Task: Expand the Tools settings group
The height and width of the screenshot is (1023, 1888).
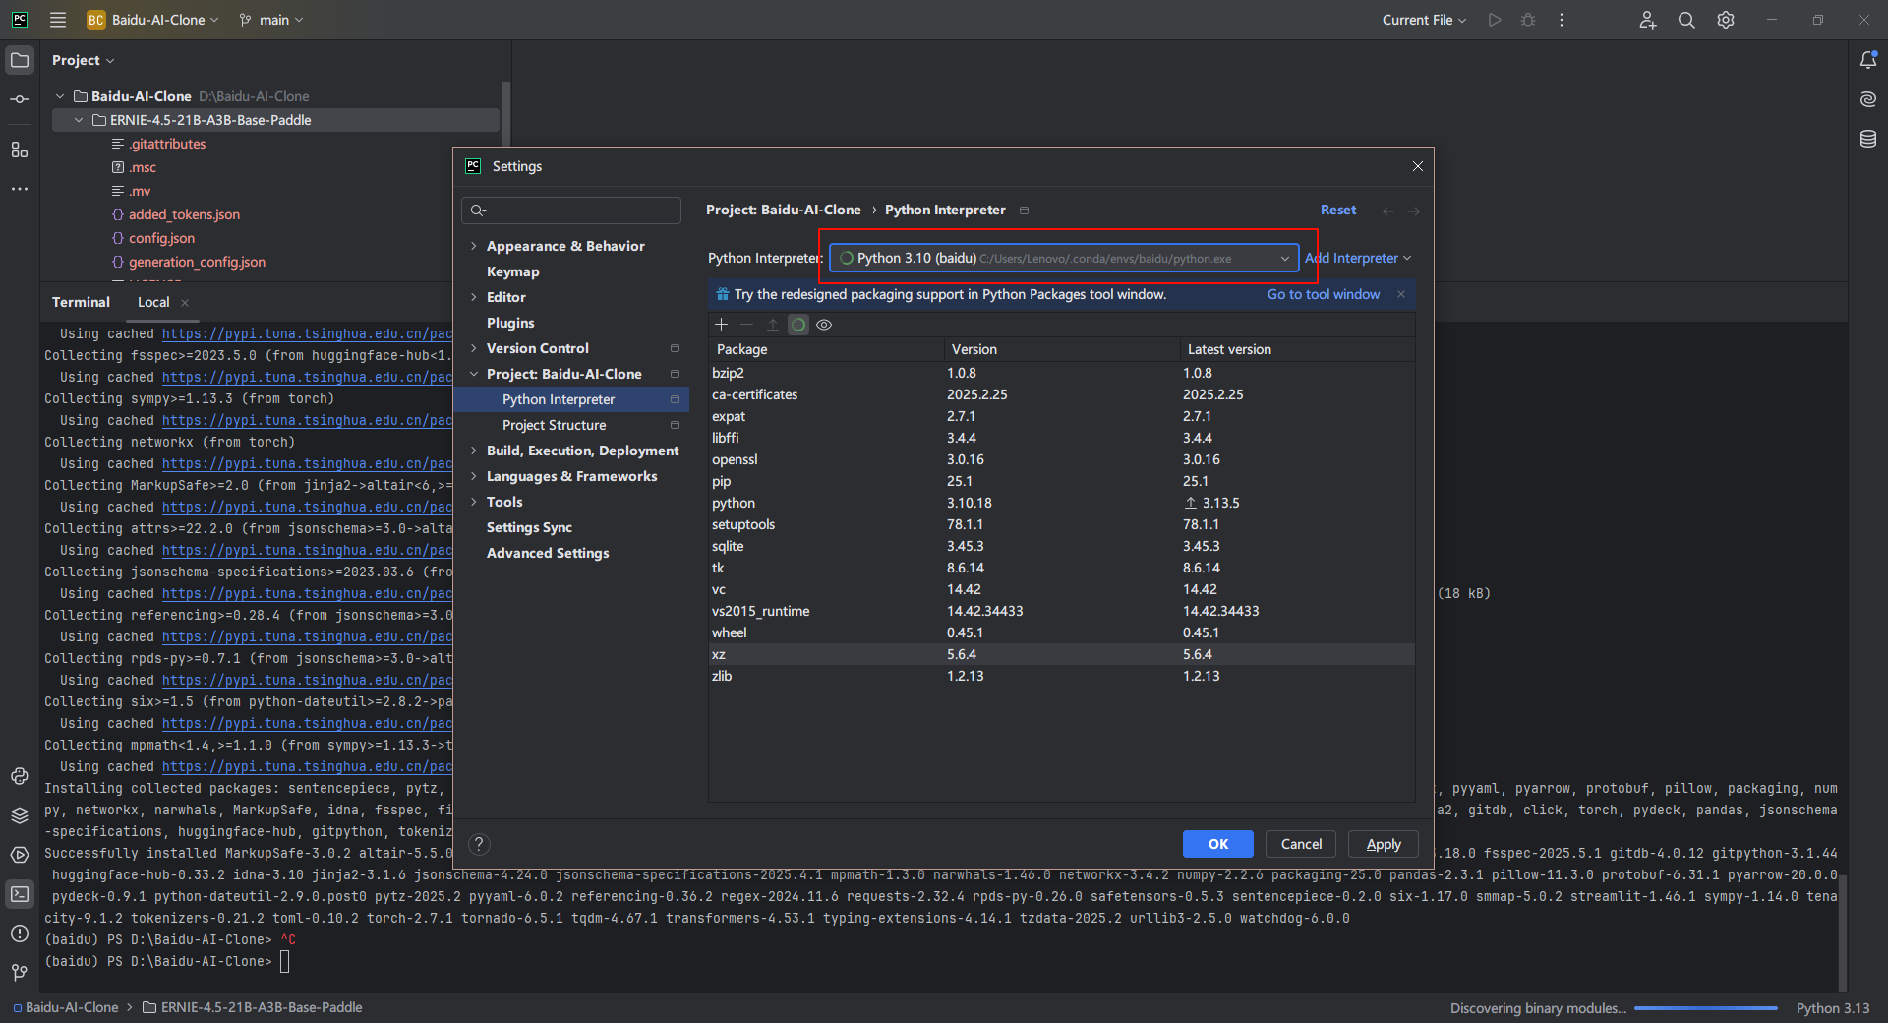Action: [473, 502]
